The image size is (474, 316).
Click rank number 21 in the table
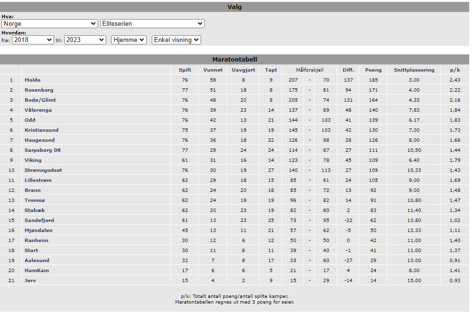pyautogui.click(x=11, y=280)
